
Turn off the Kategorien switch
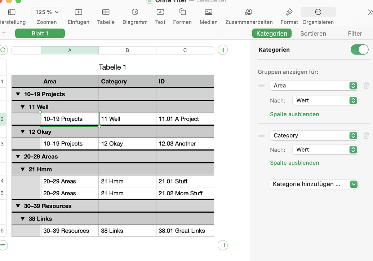tap(359, 50)
